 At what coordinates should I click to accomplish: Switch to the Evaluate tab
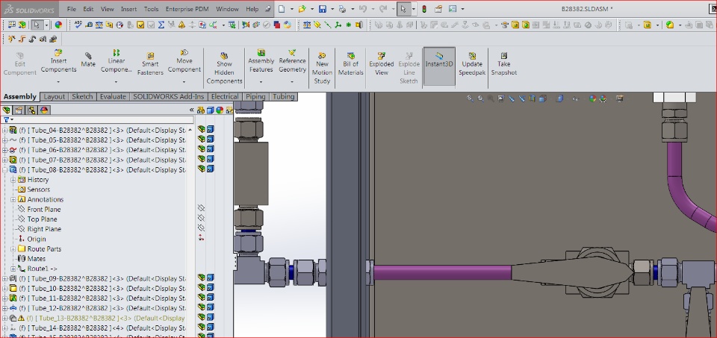click(113, 97)
